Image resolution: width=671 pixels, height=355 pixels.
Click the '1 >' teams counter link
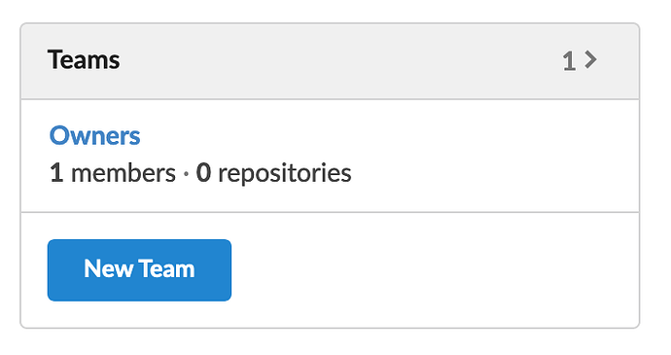580,60
